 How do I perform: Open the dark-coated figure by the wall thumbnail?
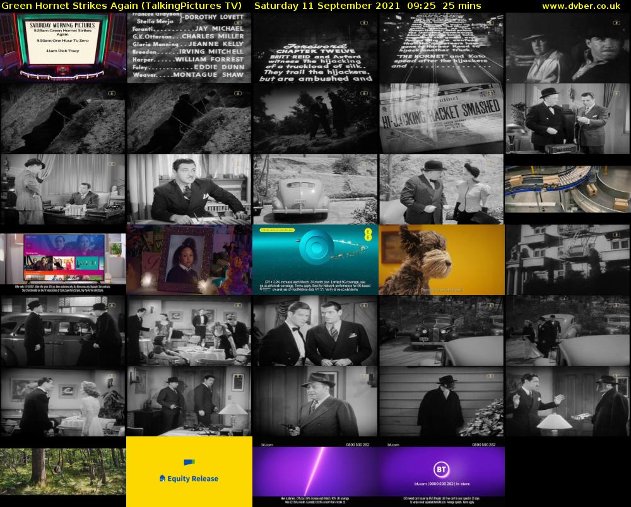442,401
